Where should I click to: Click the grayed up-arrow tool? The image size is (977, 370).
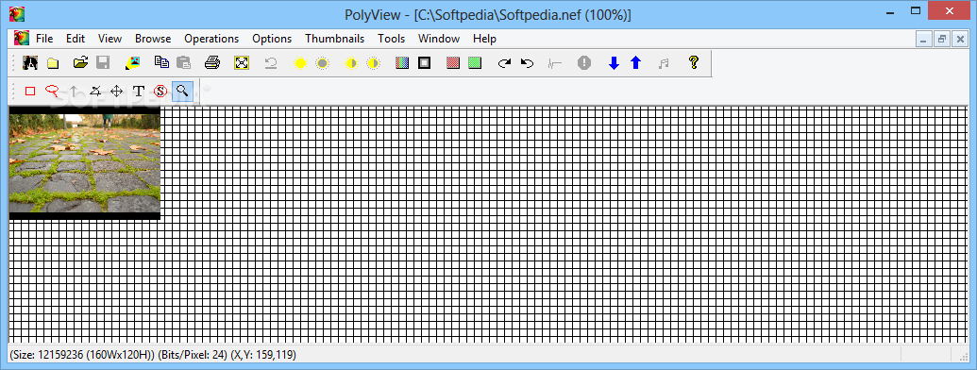click(x=75, y=92)
